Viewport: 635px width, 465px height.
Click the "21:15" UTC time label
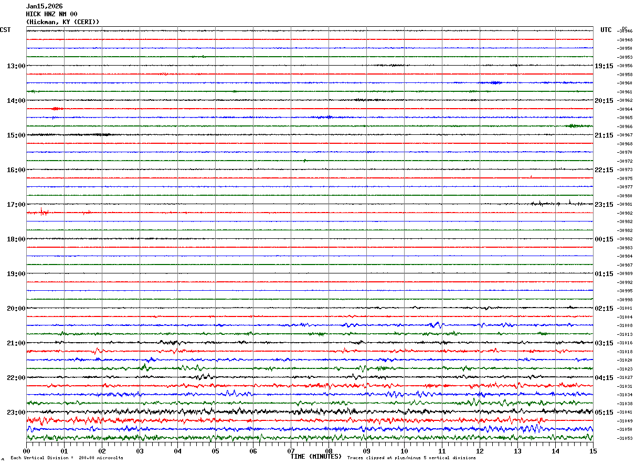tap(604, 135)
